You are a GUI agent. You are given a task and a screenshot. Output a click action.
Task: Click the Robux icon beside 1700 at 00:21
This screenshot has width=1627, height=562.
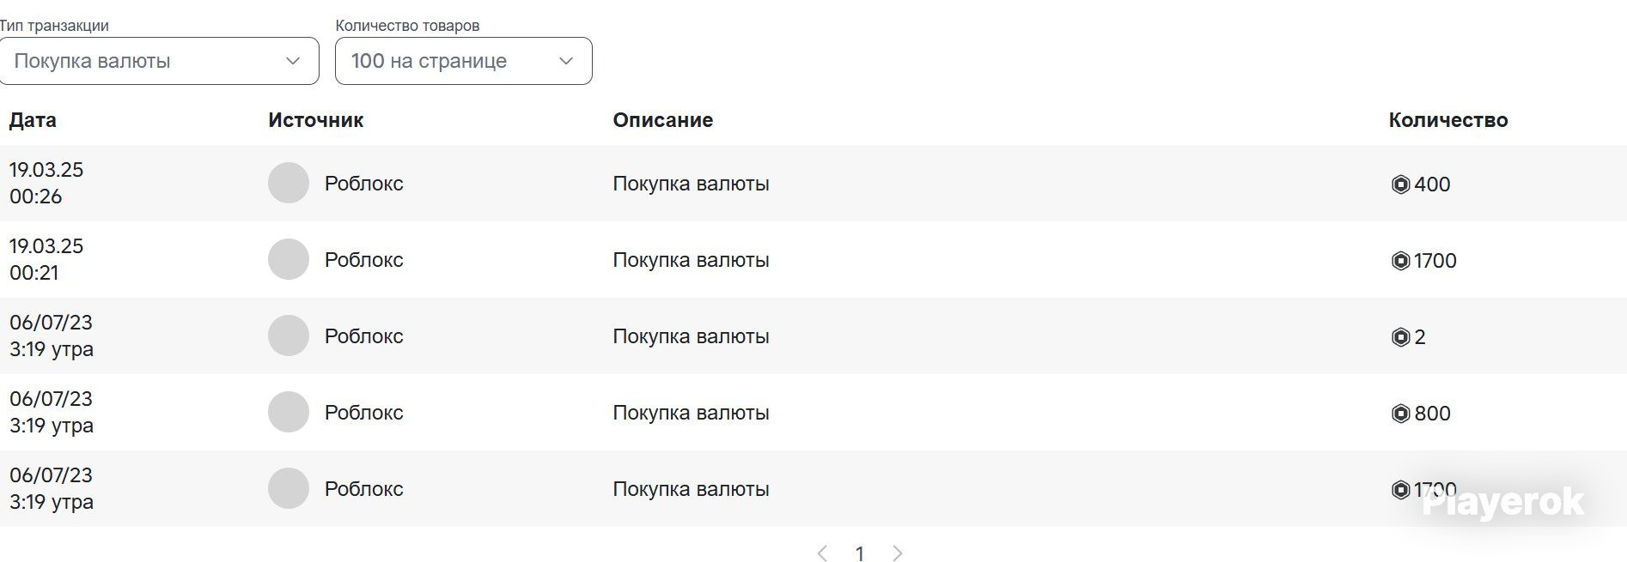1400,261
